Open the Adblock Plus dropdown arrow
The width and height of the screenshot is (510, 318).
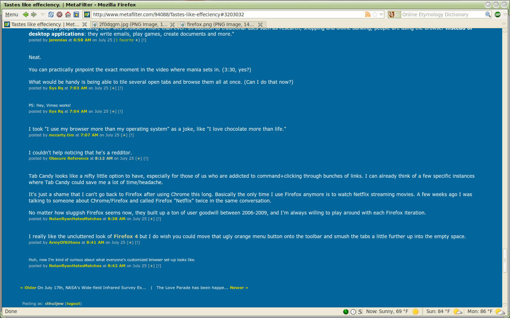(505, 14)
